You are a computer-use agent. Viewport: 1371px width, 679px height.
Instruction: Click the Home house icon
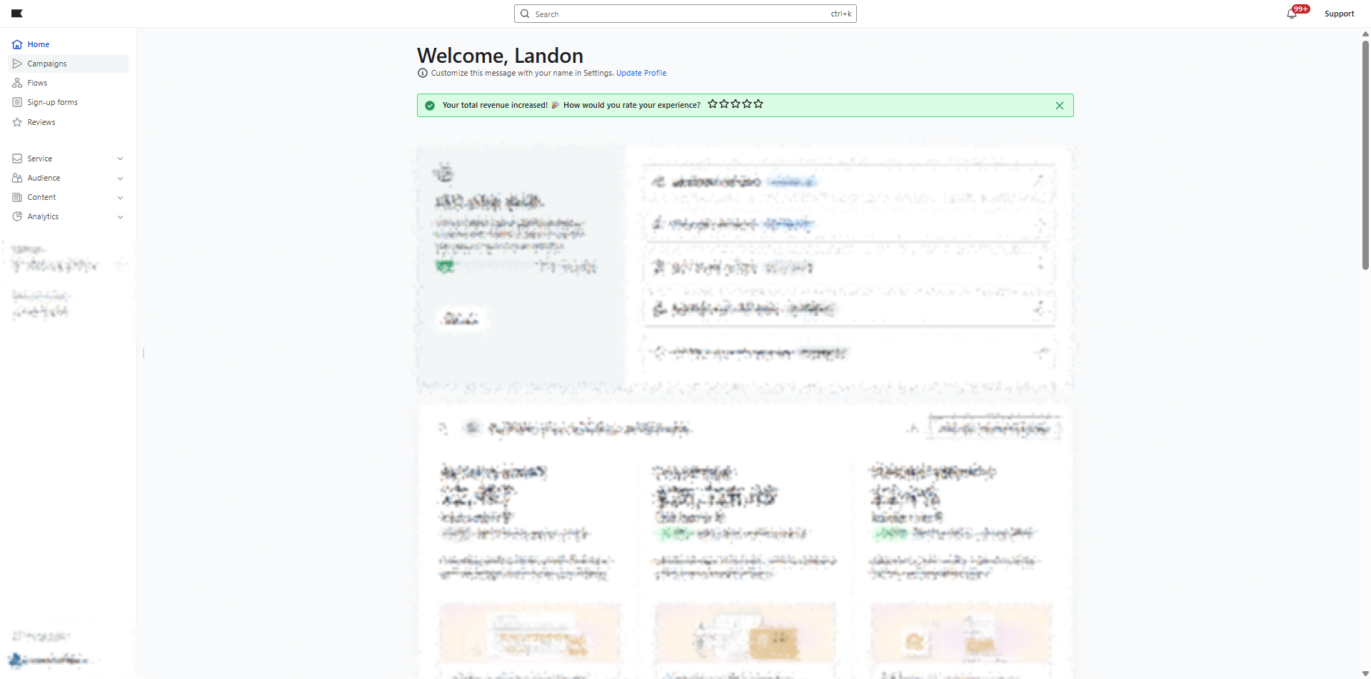click(17, 44)
